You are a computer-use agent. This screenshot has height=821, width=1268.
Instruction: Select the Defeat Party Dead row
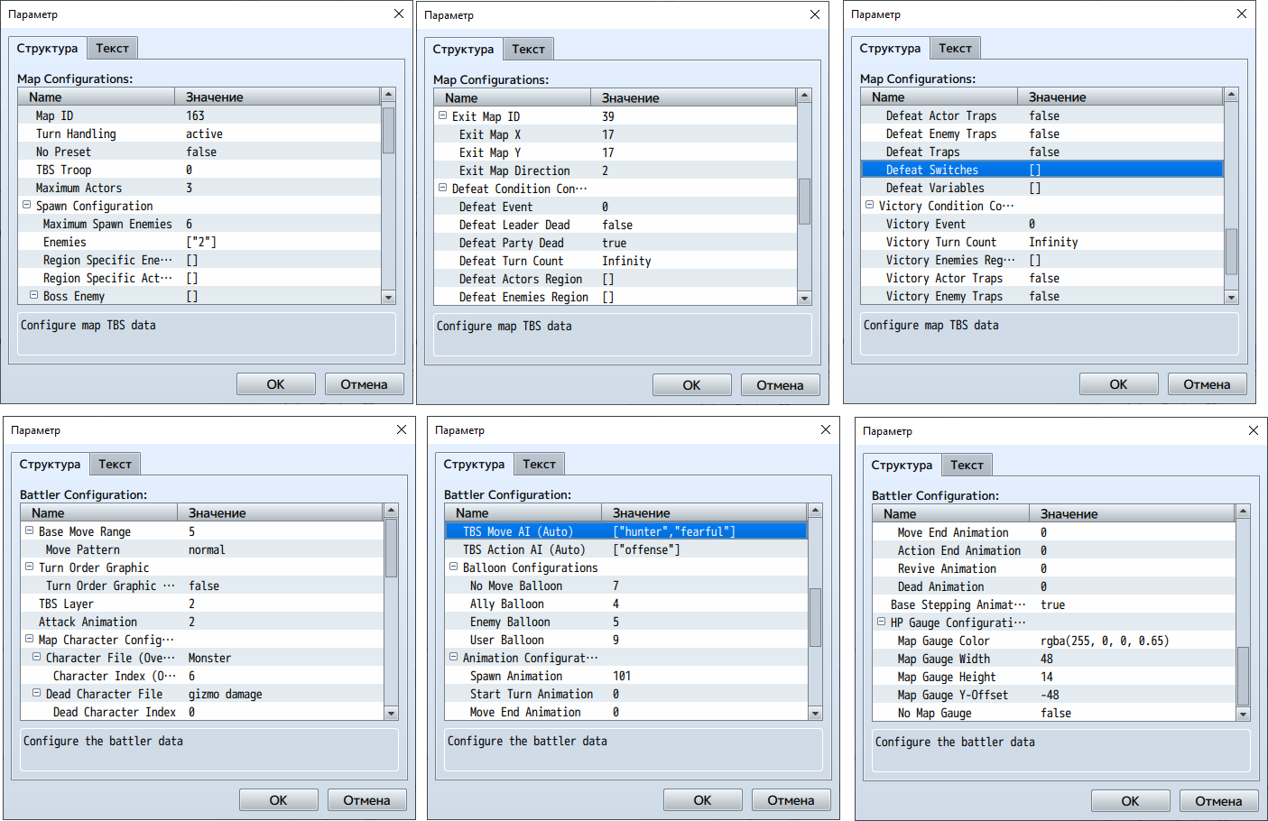[615, 243]
